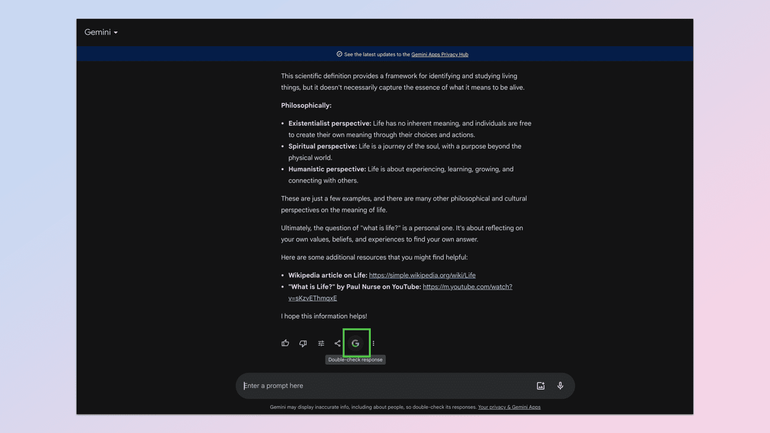Double-check the response with the Google button
770x433 pixels.
(x=355, y=343)
